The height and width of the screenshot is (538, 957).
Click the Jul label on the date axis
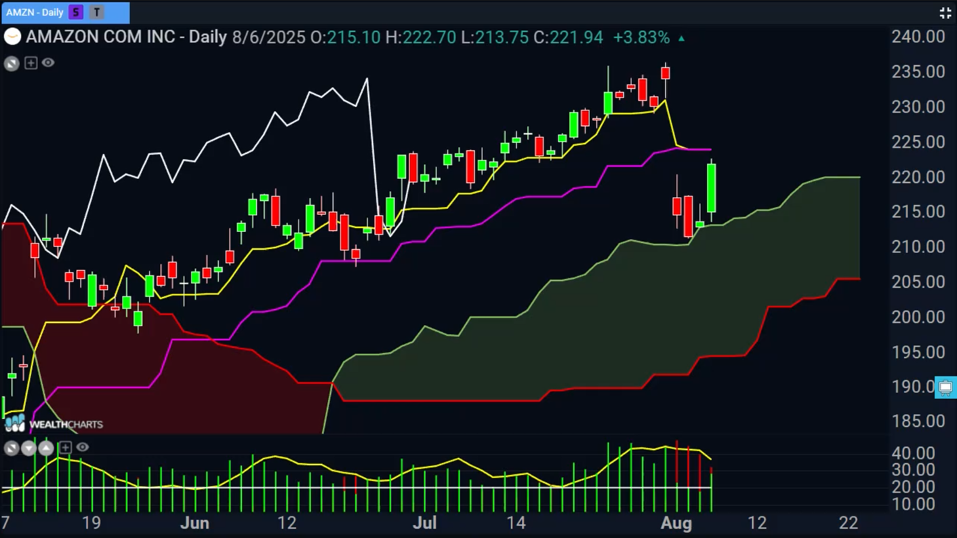point(424,524)
